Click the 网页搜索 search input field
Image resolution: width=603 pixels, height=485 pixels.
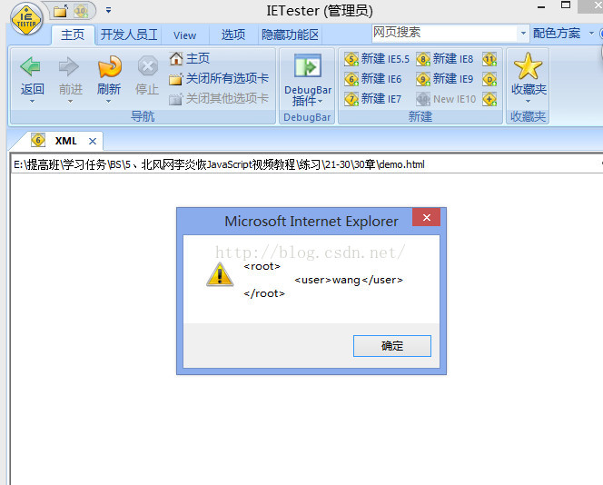(x=445, y=33)
